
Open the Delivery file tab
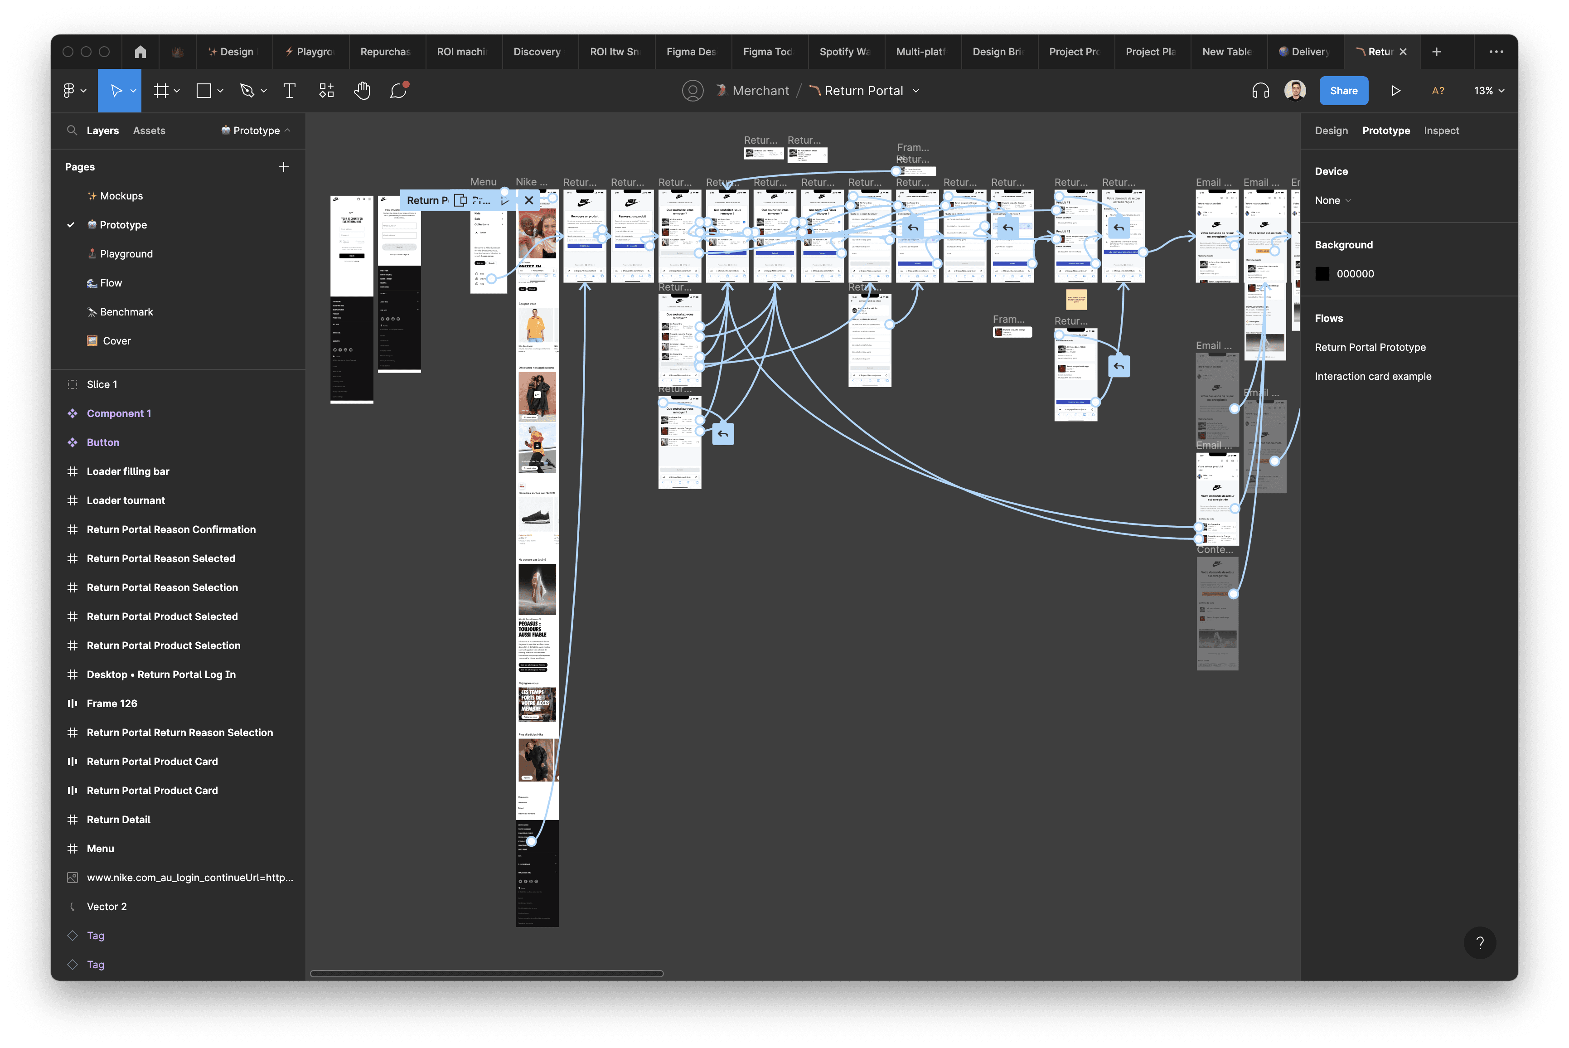click(x=1305, y=52)
